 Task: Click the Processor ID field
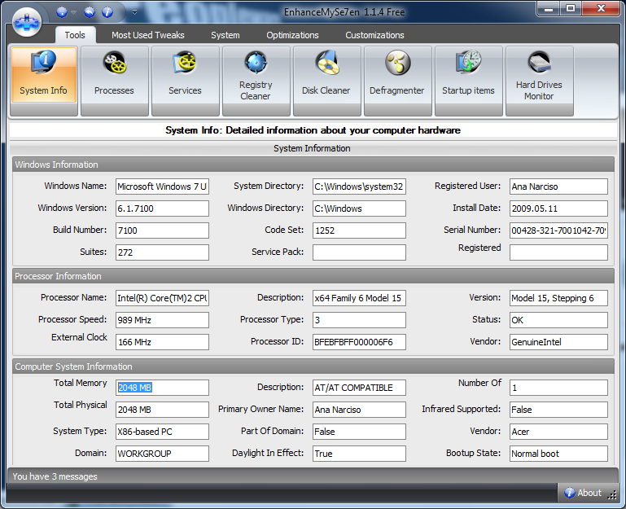pyautogui.click(x=359, y=342)
